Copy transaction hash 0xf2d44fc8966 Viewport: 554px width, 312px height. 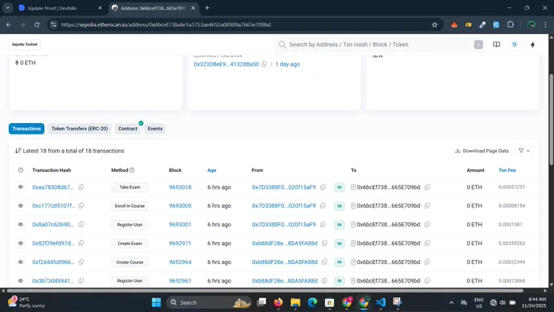point(81,261)
